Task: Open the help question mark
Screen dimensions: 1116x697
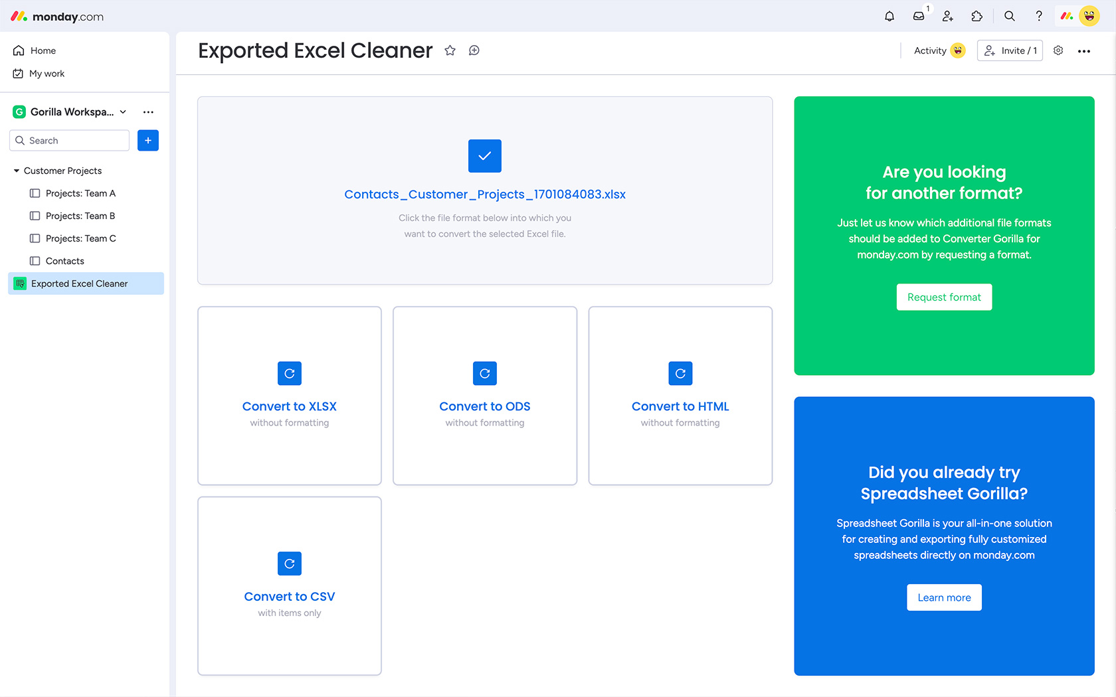Action: click(x=1039, y=17)
